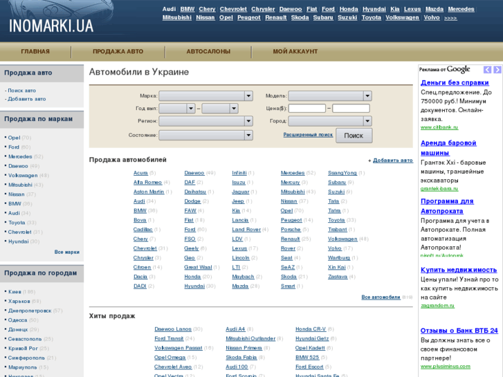Open Honda CR-V in Хиты продаж
Image resolution: width=503 pixels, height=377 pixels.
311,329
